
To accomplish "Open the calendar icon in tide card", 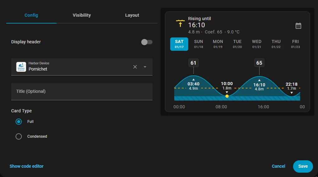I will click(298, 26).
